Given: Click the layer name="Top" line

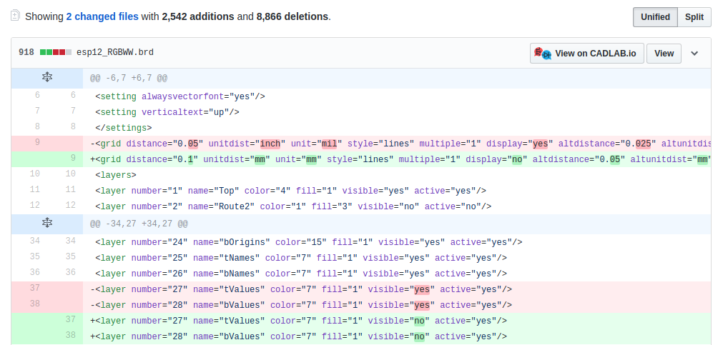Looking at the screenshot, I should pos(290,191).
